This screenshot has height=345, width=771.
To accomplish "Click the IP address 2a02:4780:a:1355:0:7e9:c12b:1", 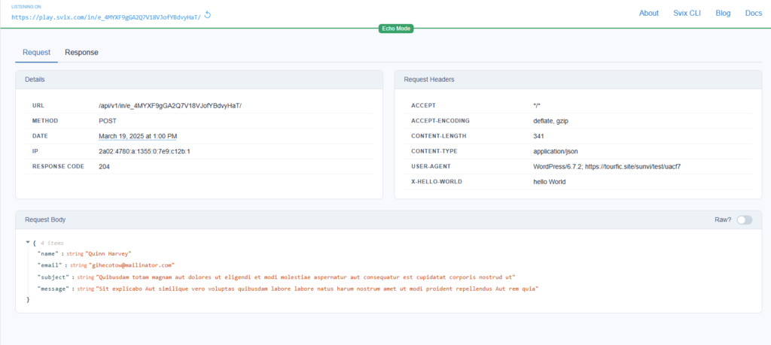I will pyautogui.click(x=145, y=151).
